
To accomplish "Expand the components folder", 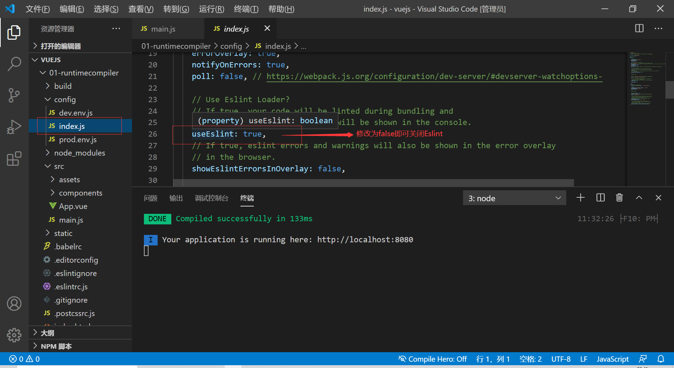I will click(x=81, y=193).
